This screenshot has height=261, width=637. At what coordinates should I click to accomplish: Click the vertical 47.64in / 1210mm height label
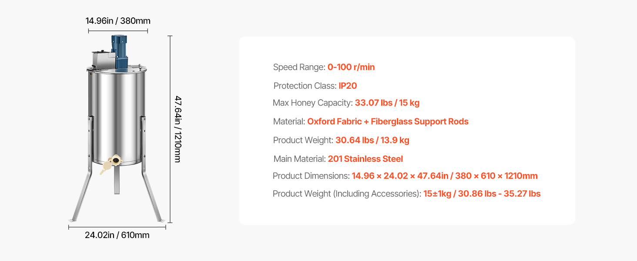(178, 129)
